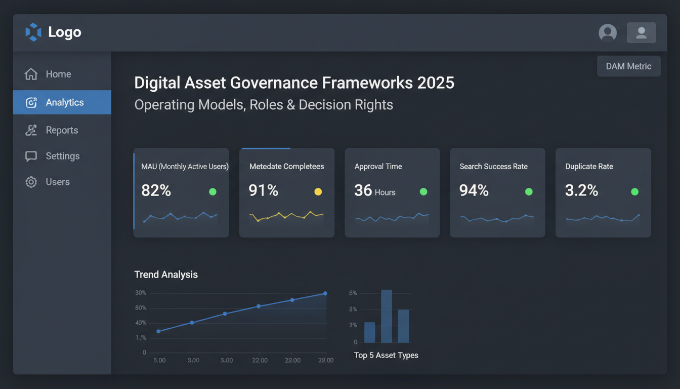Select the Home icon in the sidebar
Screen dimensions: 680x389
coord(31,73)
